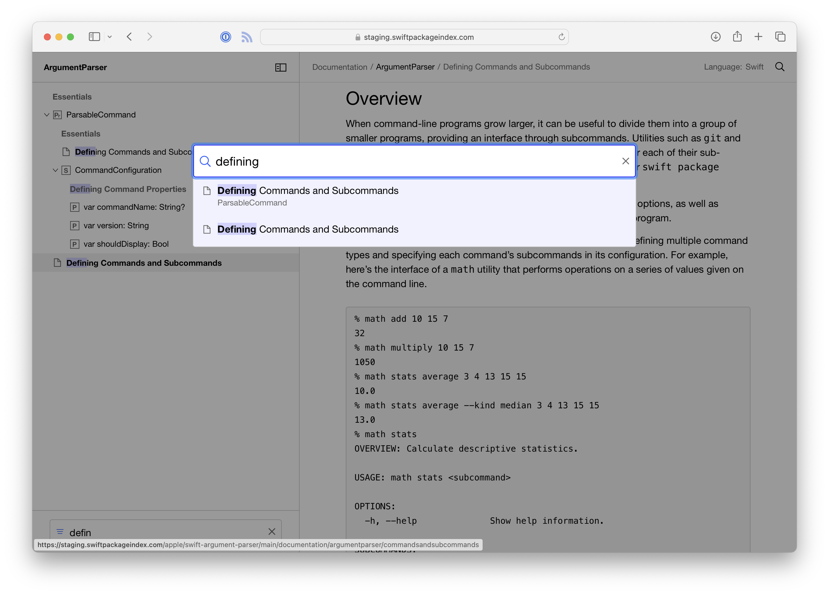Click the documentation search magnifier icon

pyautogui.click(x=780, y=67)
